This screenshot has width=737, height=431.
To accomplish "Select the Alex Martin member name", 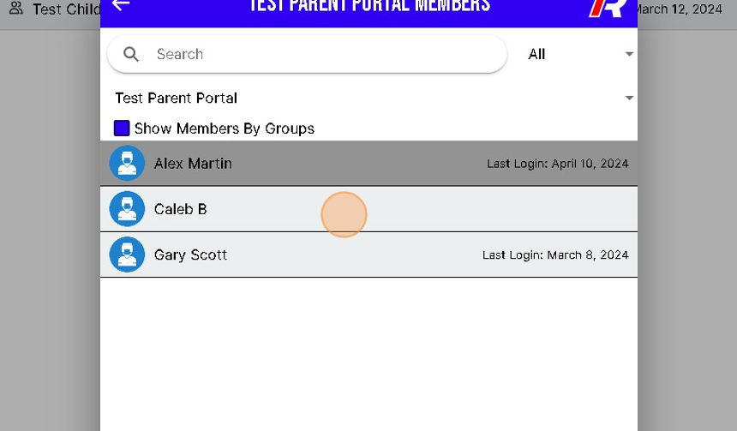I will point(193,164).
